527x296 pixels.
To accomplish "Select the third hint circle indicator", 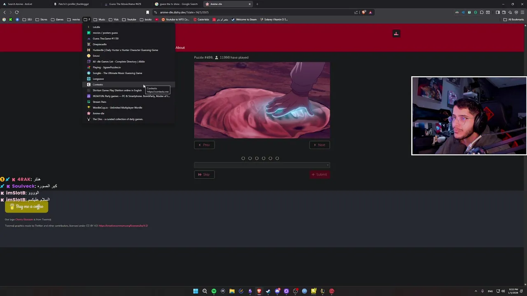I will pyautogui.click(x=257, y=158).
